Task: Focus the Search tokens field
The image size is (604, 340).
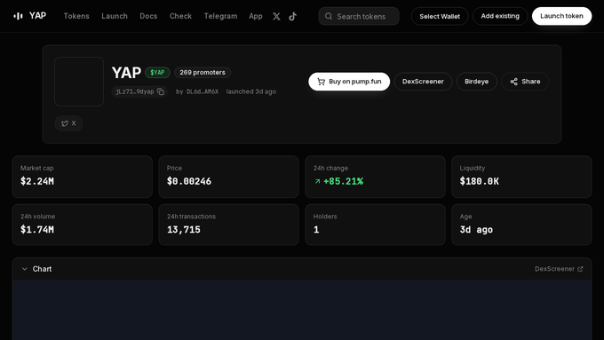Action: click(x=359, y=16)
